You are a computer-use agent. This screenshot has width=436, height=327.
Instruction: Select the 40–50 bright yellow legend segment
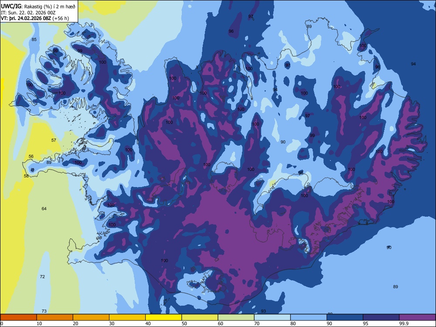click(163, 317)
